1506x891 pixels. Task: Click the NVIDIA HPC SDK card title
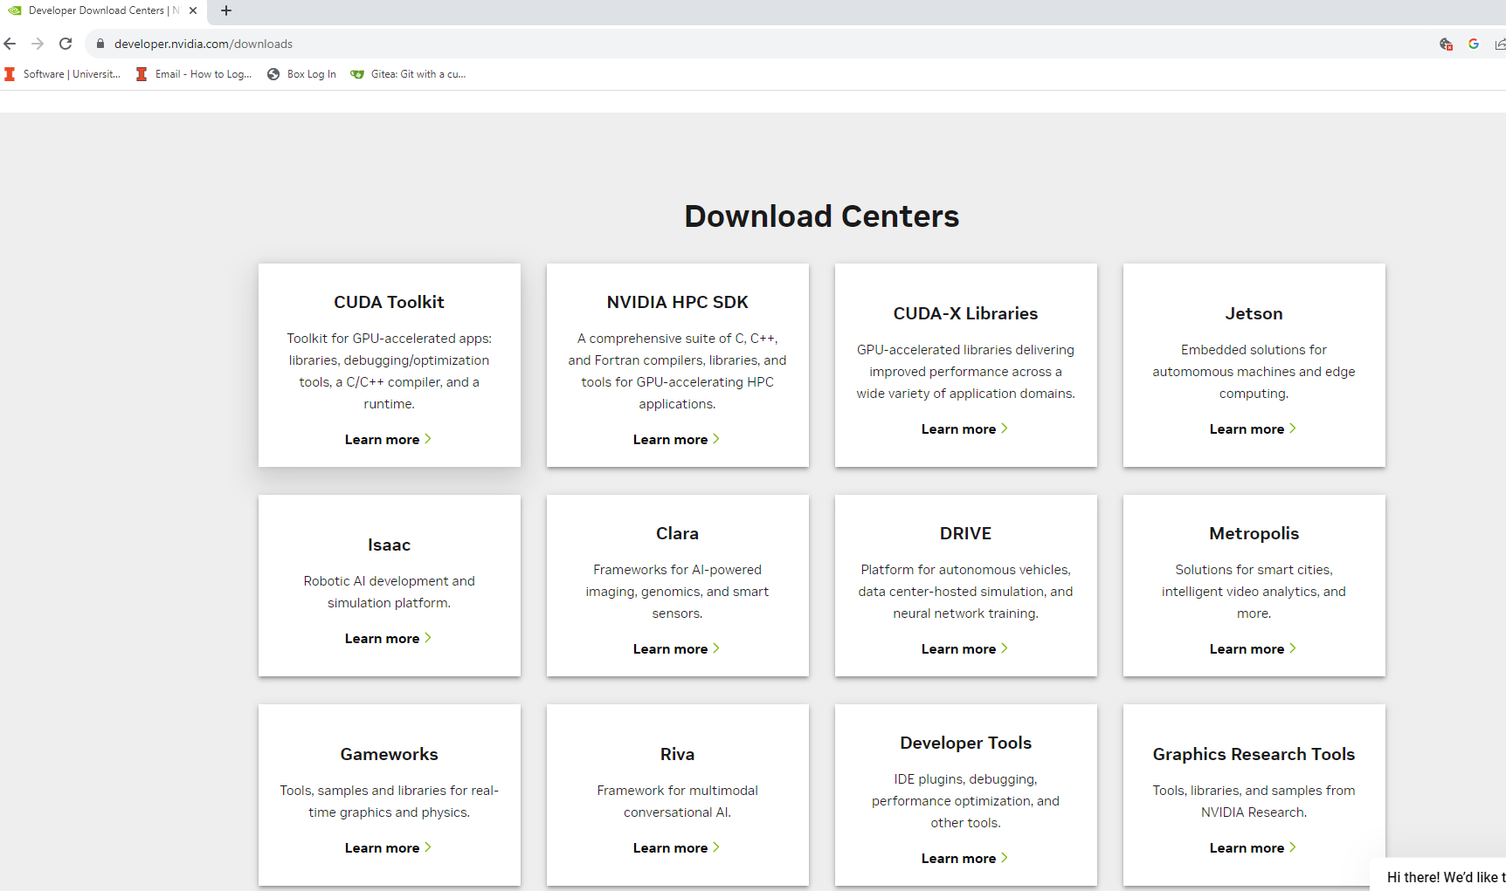click(x=677, y=302)
